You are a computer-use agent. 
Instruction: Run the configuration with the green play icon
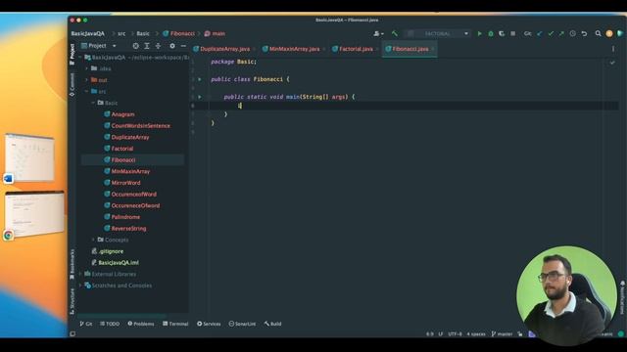click(x=479, y=34)
